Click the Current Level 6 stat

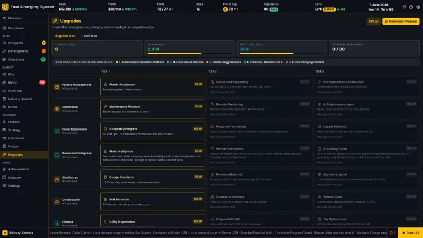[x=97, y=48]
